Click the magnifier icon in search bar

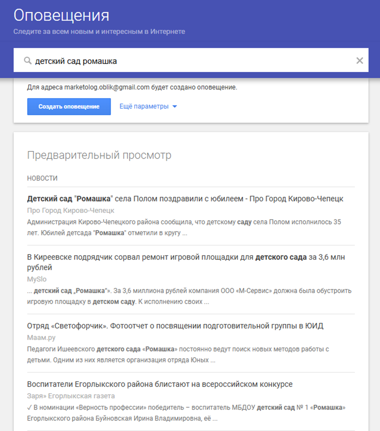pos(27,61)
